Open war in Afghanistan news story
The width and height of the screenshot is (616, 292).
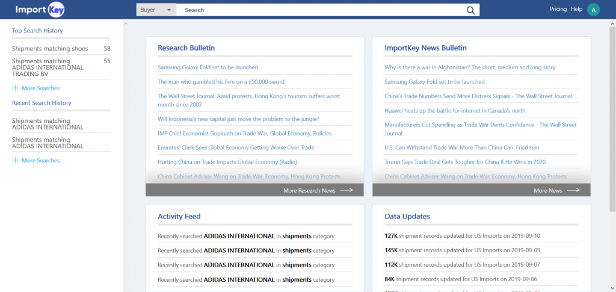[x=470, y=67]
